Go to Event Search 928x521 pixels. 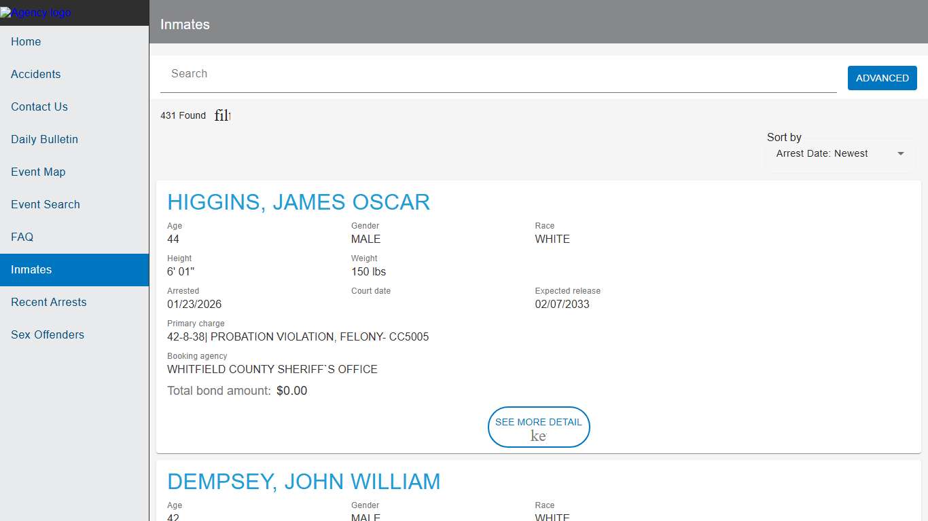45,204
